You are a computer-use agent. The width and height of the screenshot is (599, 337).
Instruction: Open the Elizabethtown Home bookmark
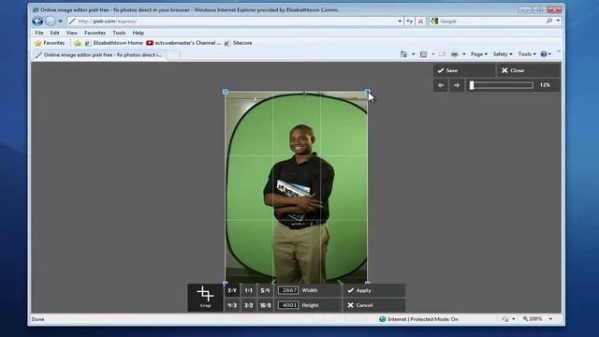114,43
